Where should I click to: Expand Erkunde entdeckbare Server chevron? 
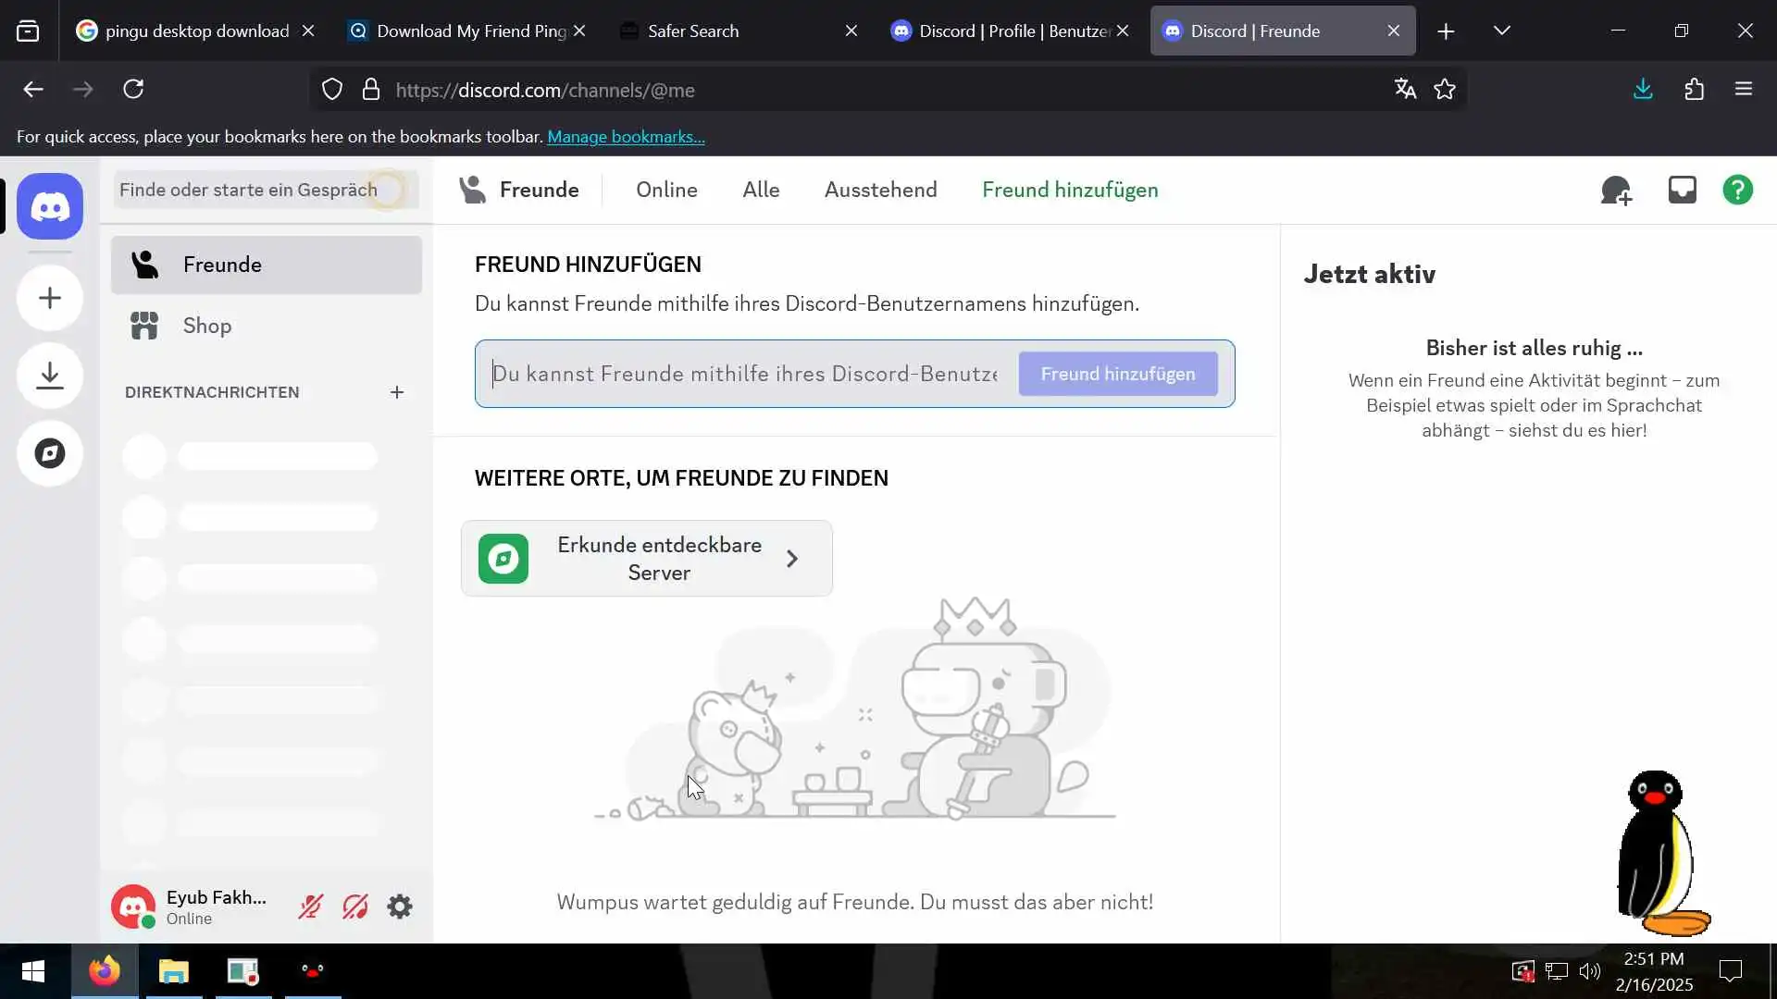792,559
